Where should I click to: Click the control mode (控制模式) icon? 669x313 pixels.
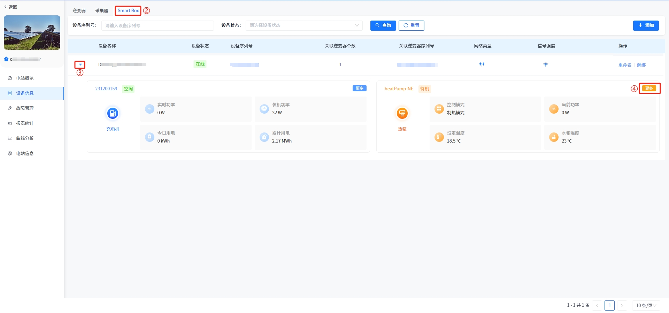click(x=439, y=109)
